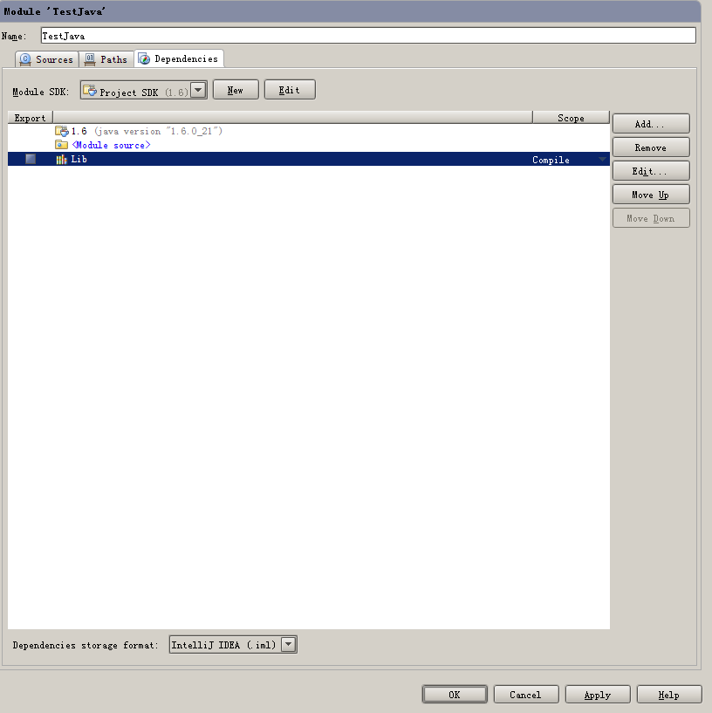The width and height of the screenshot is (712, 713).
Task: Click the Move Up button
Action: tap(651, 195)
